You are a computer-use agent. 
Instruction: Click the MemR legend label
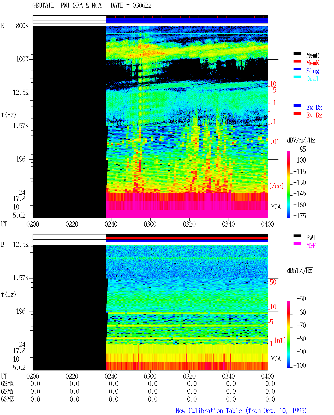pos(313,55)
